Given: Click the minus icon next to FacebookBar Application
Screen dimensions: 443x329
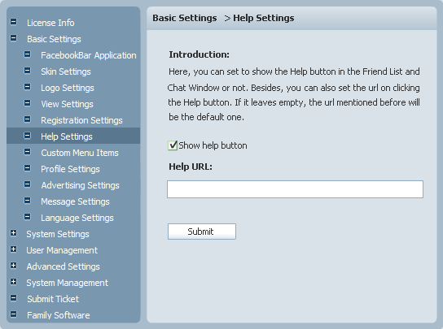Looking at the screenshot, I should pyautogui.click(x=27, y=54).
